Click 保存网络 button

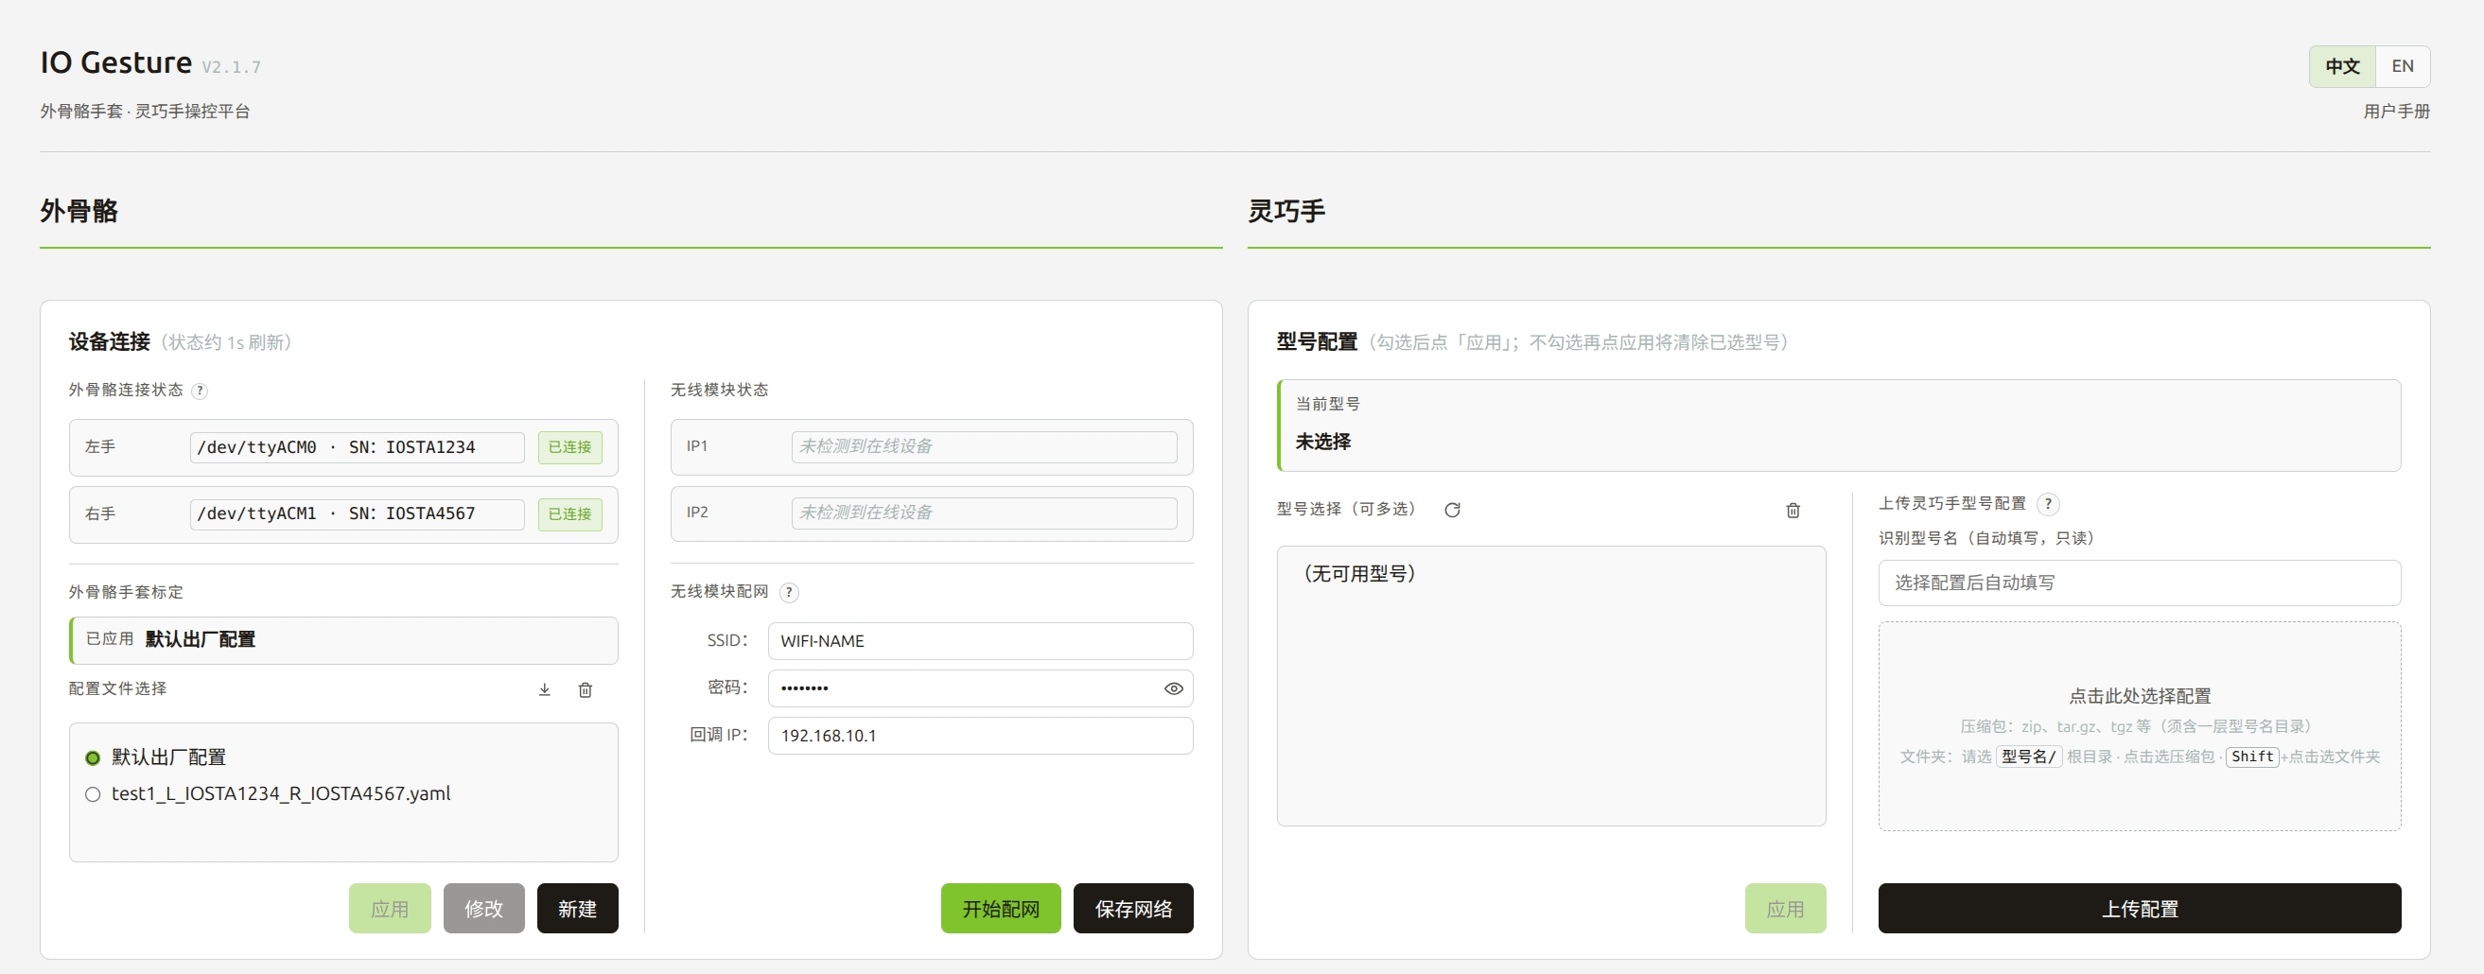click(1133, 909)
